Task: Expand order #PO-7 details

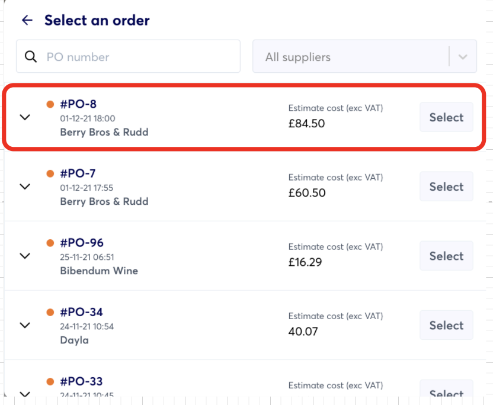Action: pyautogui.click(x=25, y=187)
